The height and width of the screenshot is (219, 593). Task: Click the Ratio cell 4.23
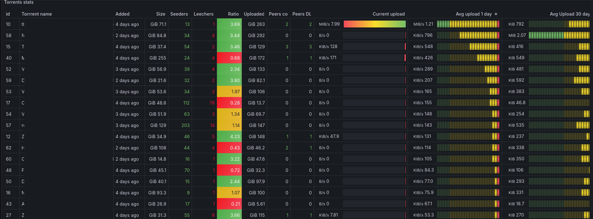tap(229, 136)
